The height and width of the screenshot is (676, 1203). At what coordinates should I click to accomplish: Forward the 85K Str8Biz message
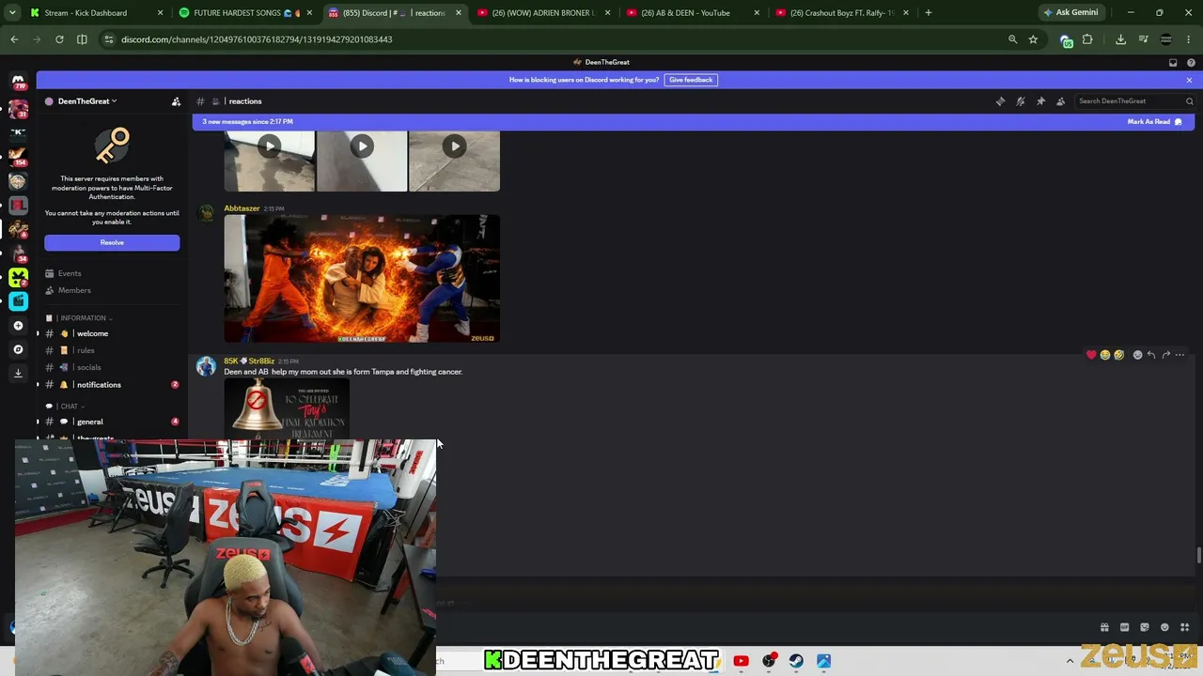1165,355
